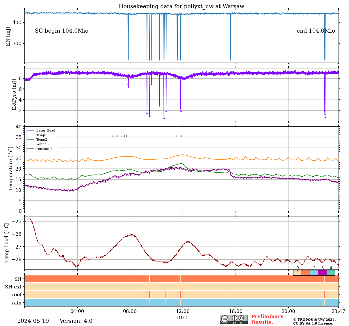Click the '© TROPOS & UW 2024.' copyright text
The height and width of the screenshot is (326, 349).
314,320
